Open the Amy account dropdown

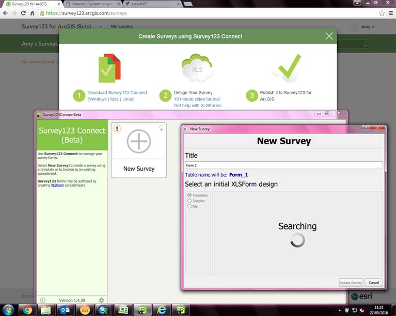(368, 26)
